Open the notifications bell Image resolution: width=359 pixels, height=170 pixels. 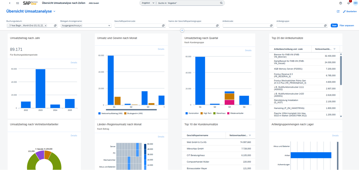[x=349, y=3]
